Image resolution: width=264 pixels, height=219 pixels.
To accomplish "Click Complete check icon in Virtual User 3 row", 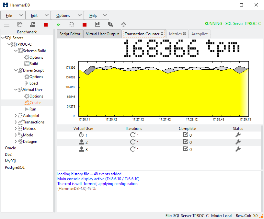I will [185, 149].
